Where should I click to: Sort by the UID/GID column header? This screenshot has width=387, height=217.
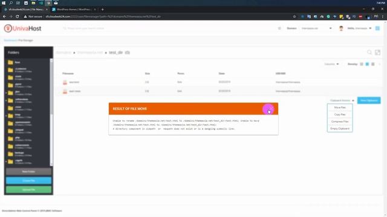(281, 74)
